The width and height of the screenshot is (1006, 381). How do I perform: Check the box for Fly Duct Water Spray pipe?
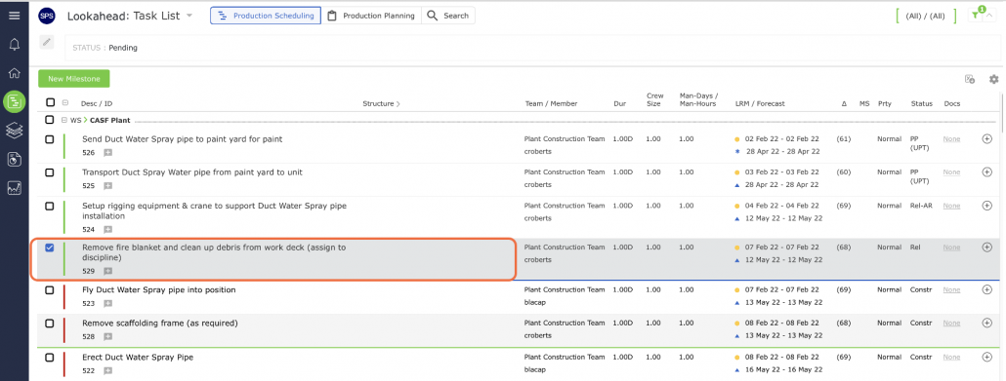coord(50,290)
